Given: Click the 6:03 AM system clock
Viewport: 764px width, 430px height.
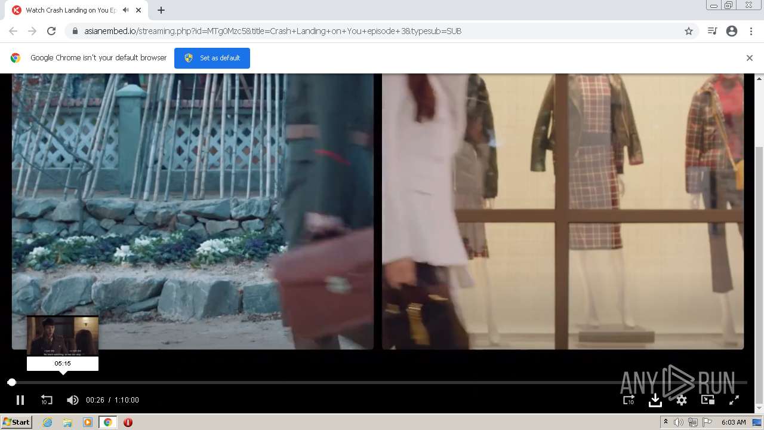Looking at the screenshot, I should click(x=734, y=422).
